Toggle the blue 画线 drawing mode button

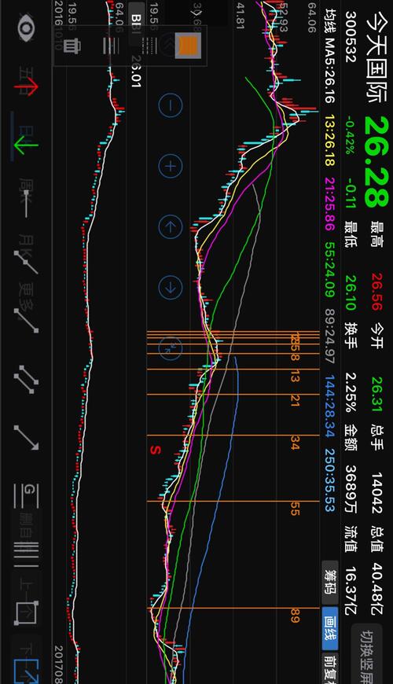330,628
